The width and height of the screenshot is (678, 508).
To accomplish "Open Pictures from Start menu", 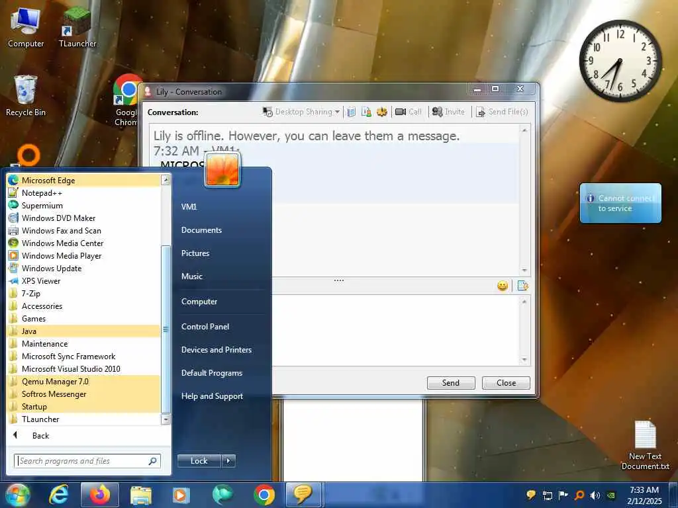I will coord(195,253).
